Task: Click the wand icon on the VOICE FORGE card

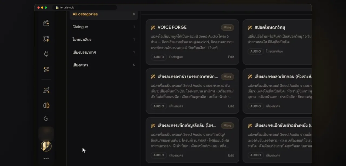Action: (x=153, y=27)
